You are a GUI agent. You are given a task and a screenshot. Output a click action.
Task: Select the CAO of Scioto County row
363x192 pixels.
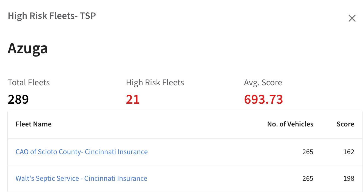(x=185, y=152)
